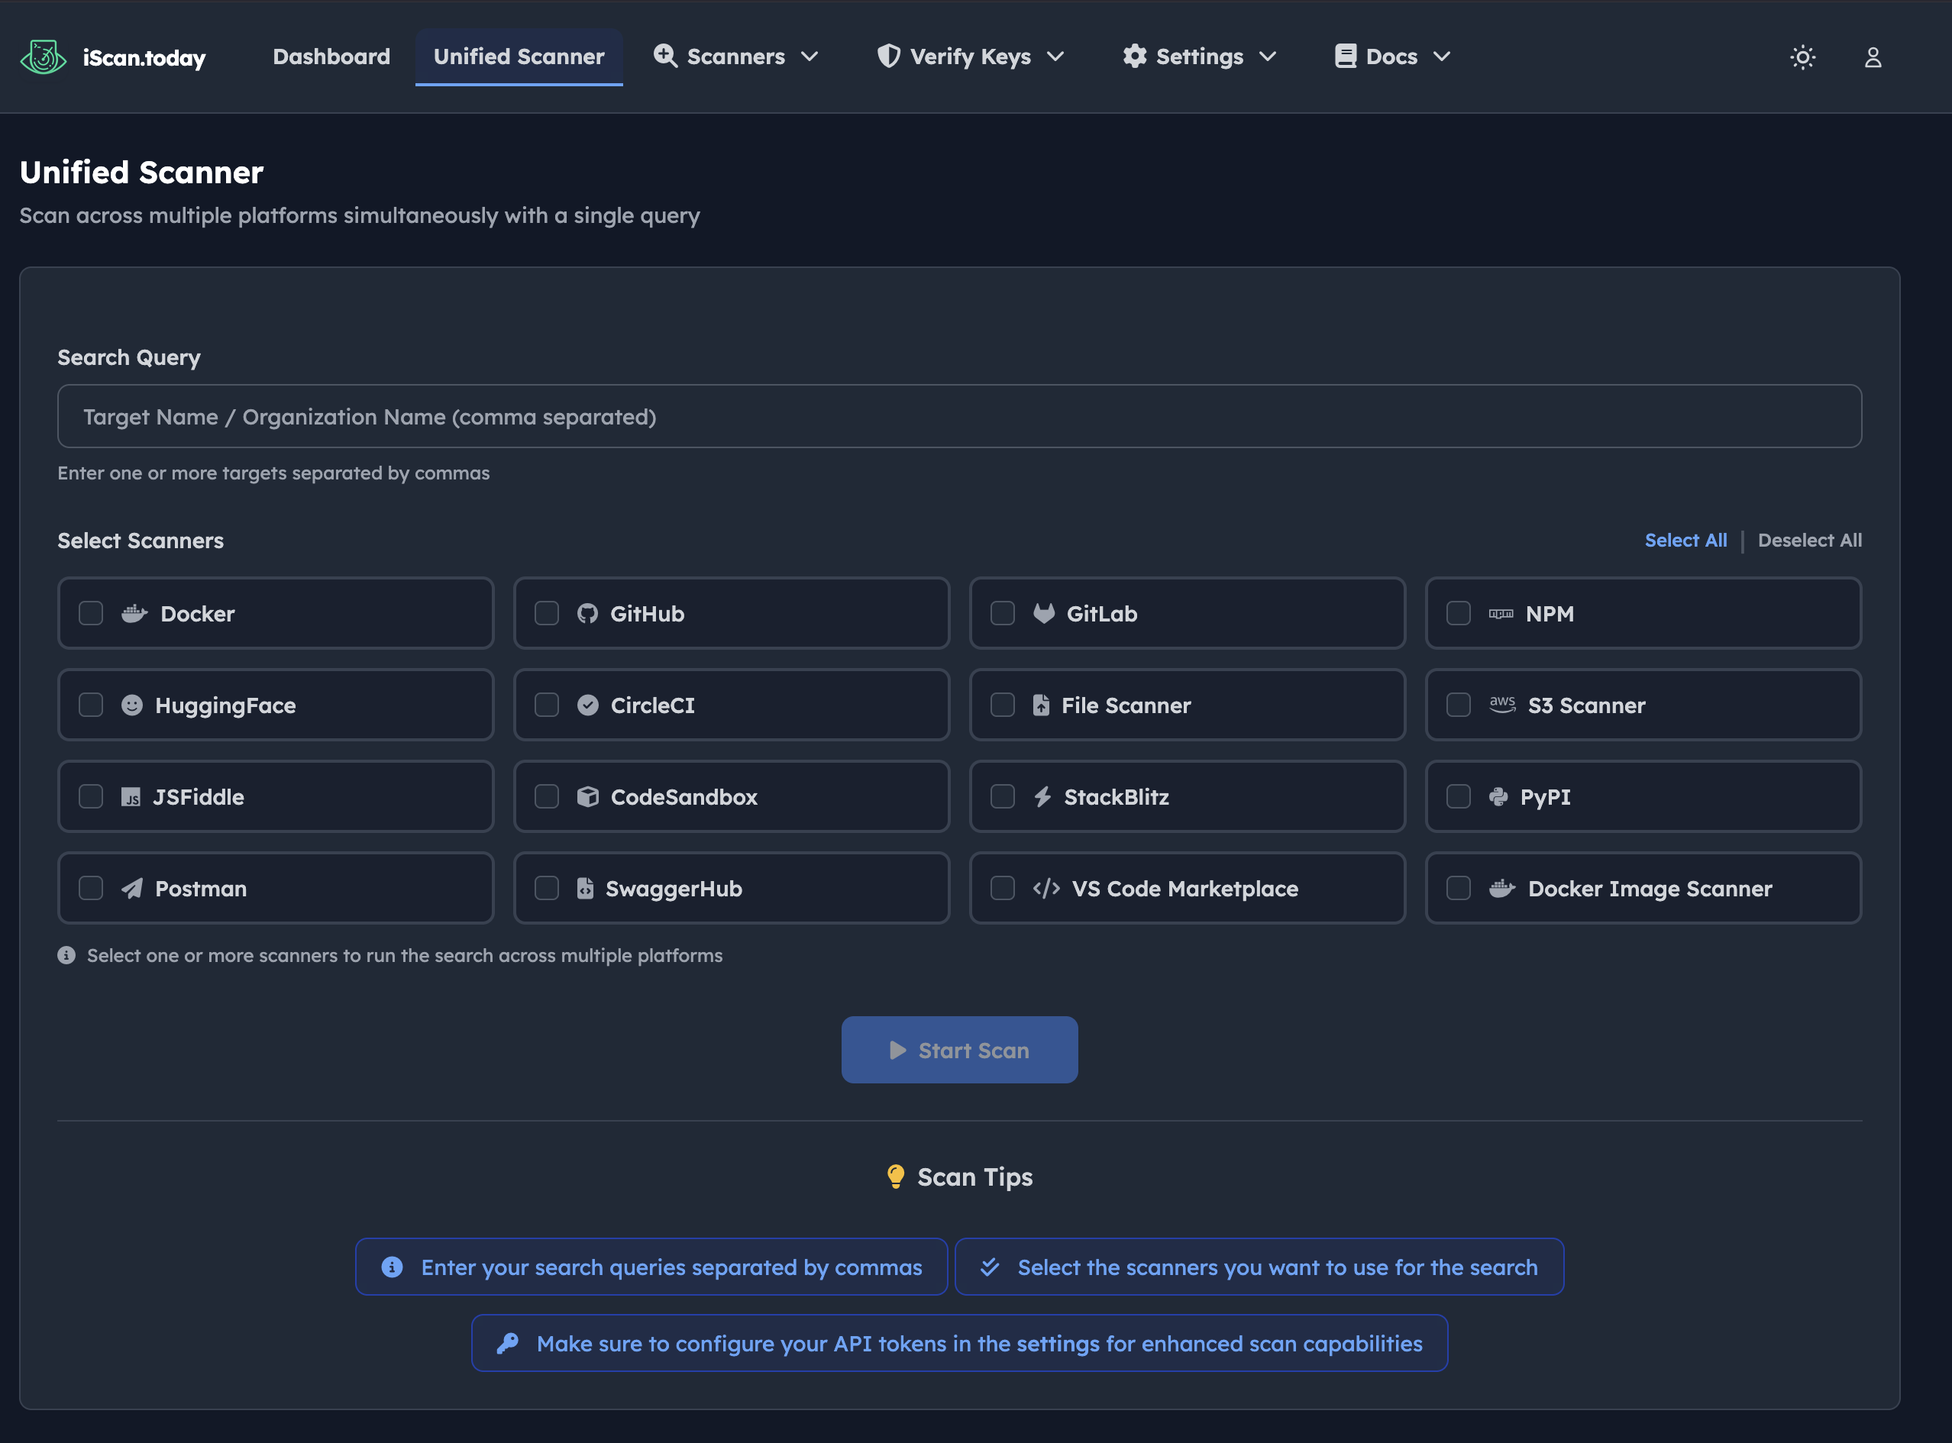
Task: Click the Docker whale icon
Action: (x=134, y=613)
